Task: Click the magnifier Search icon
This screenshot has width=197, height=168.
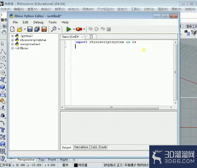Action: (x=53, y=29)
